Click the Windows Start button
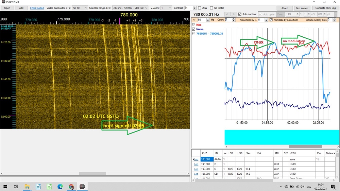Image resolution: width=340 pixels, height=191 pixels. pos(5,186)
